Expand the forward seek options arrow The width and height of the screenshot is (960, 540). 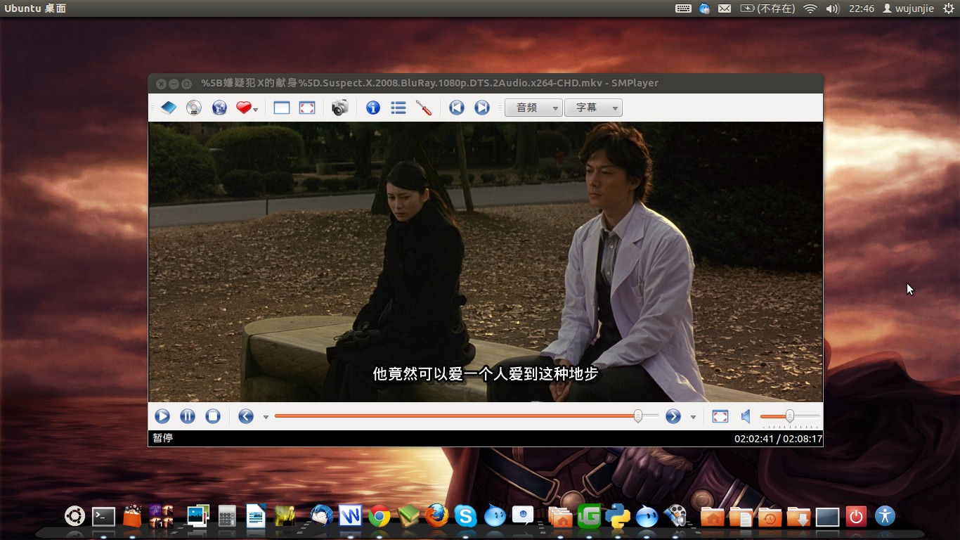pos(693,418)
